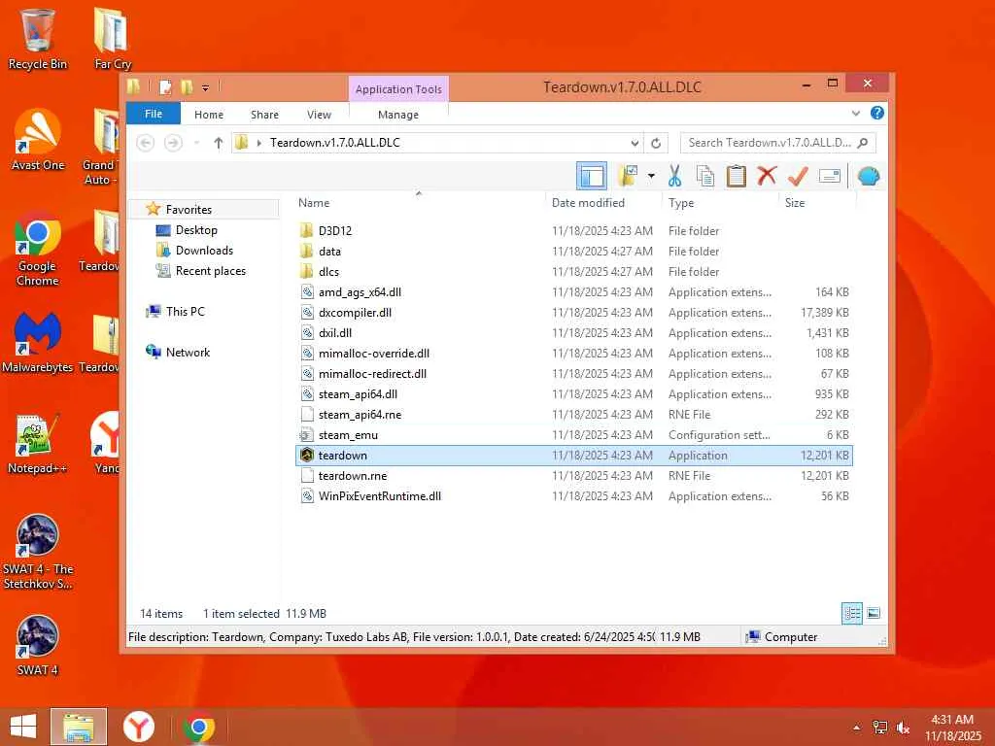The width and height of the screenshot is (995, 746).
Task: Show hidden tray icons arrow
Action: point(857,728)
